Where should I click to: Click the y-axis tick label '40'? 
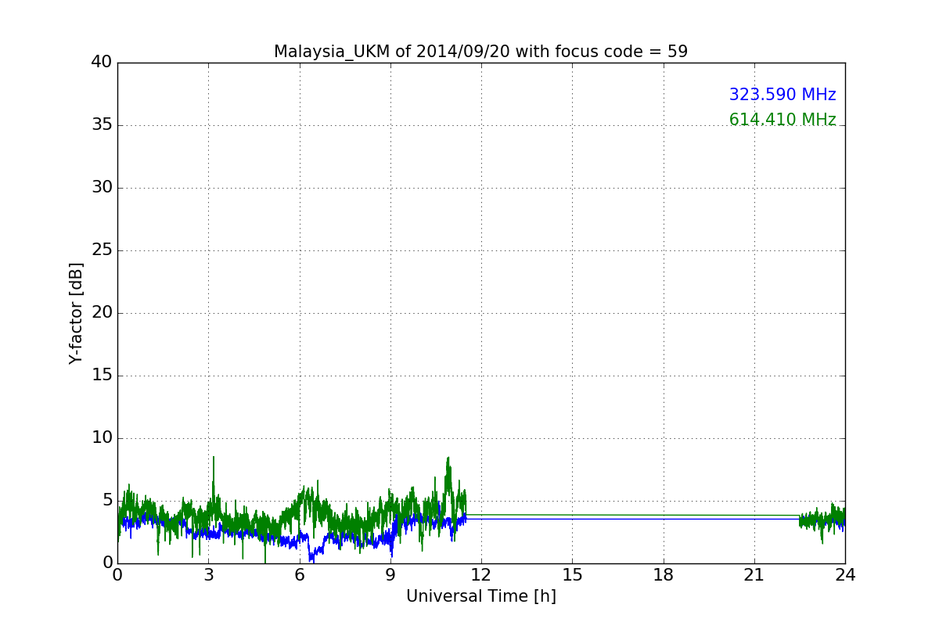tap(102, 63)
